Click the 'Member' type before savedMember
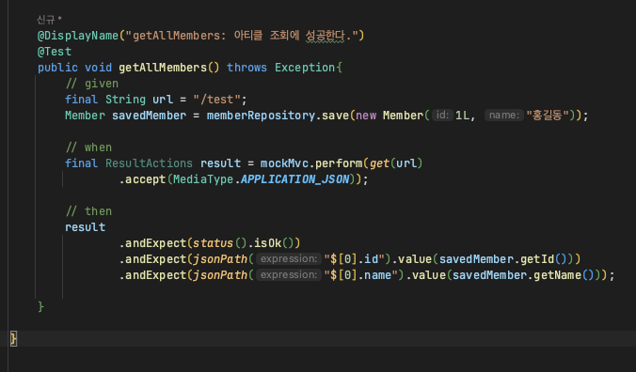The width and height of the screenshot is (636, 372). [x=85, y=116]
